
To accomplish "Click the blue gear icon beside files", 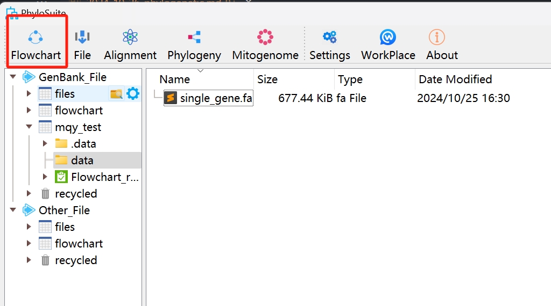I will coord(132,94).
